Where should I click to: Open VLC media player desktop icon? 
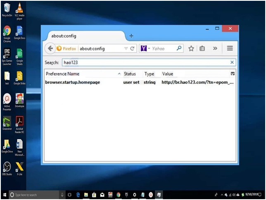[19, 11]
